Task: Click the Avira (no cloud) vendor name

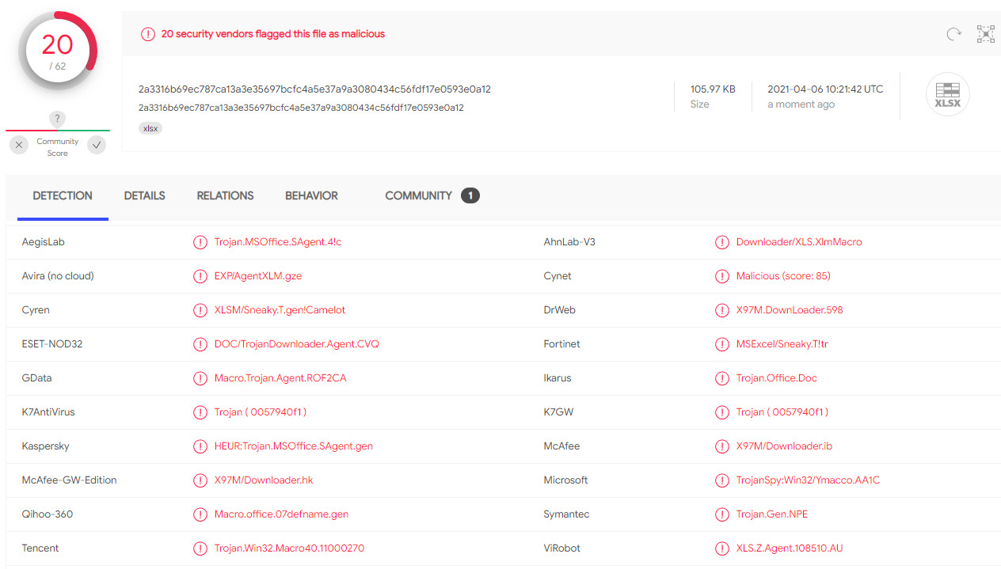Action: [x=58, y=276]
